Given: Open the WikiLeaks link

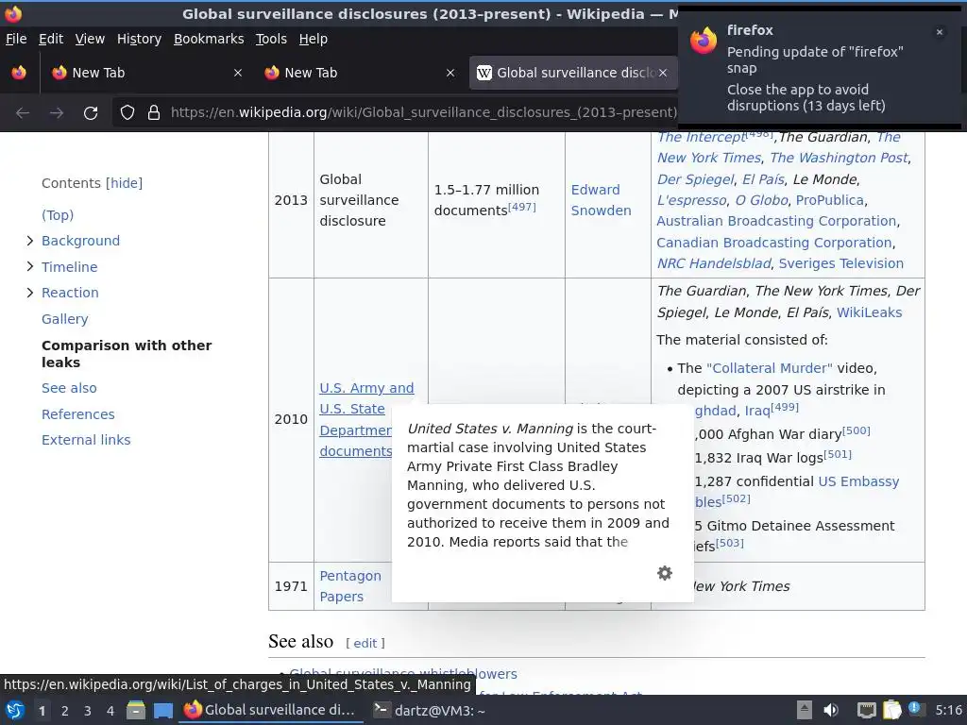Looking at the screenshot, I should (x=869, y=312).
